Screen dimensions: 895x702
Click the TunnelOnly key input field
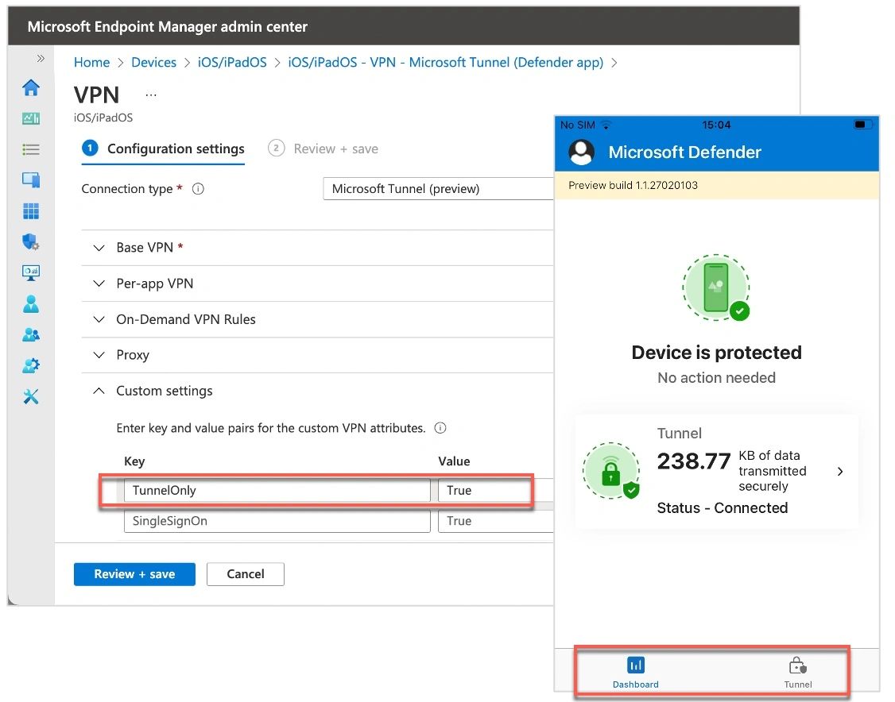pos(277,491)
